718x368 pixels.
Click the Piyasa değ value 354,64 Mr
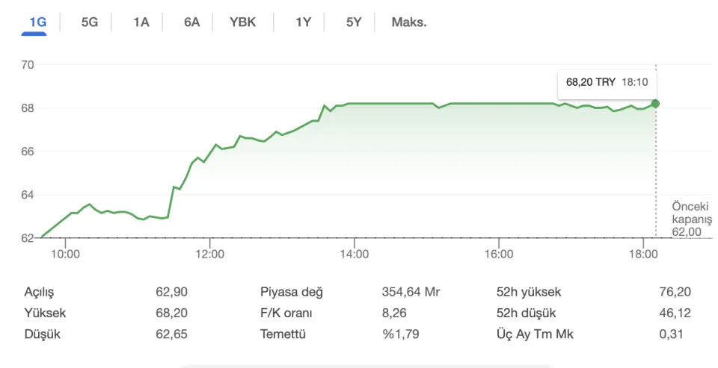click(411, 292)
